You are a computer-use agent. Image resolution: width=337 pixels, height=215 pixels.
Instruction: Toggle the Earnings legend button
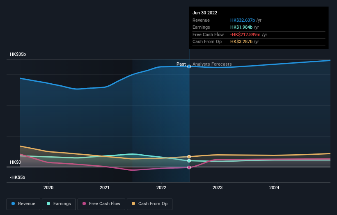pyautogui.click(x=59, y=204)
